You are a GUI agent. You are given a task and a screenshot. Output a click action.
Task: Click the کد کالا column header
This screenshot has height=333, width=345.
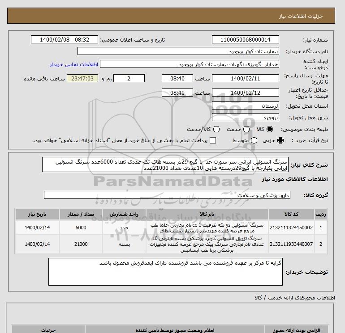tap(291, 214)
